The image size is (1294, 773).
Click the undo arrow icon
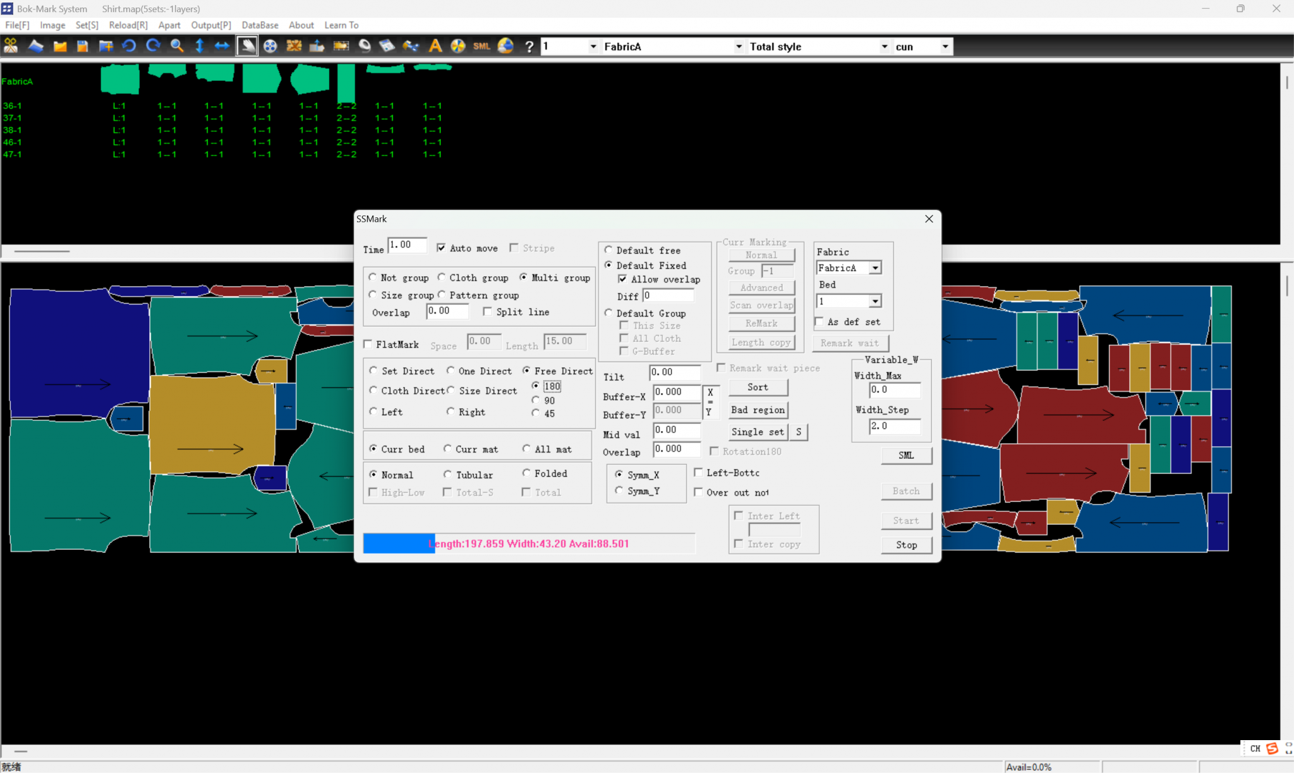point(129,46)
